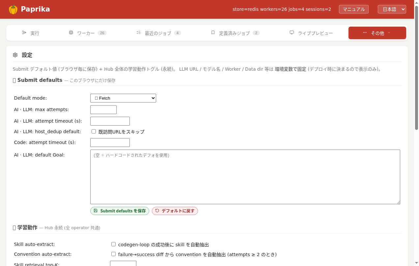Click the デフォルトに戻す button
419x266 pixels.
[x=175, y=211]
